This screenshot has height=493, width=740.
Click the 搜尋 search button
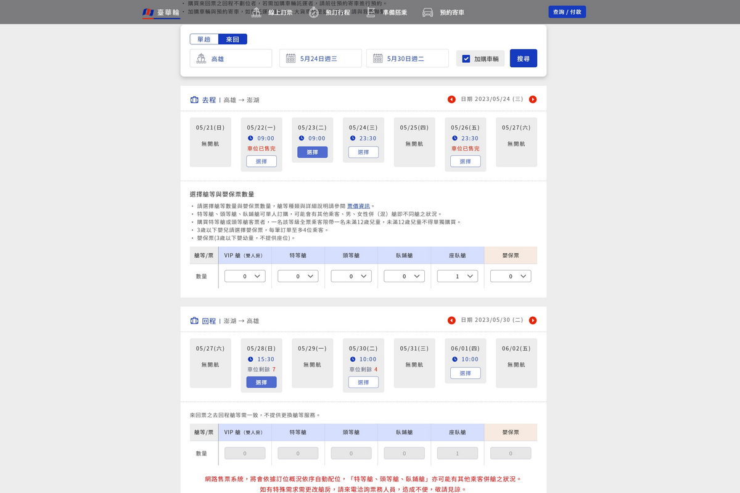pos(523,59)
